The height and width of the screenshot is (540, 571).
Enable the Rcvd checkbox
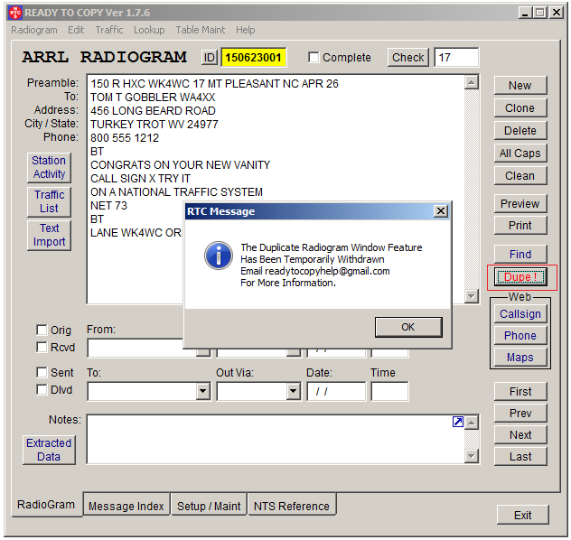pyautogui.click(x=42, y=347)
